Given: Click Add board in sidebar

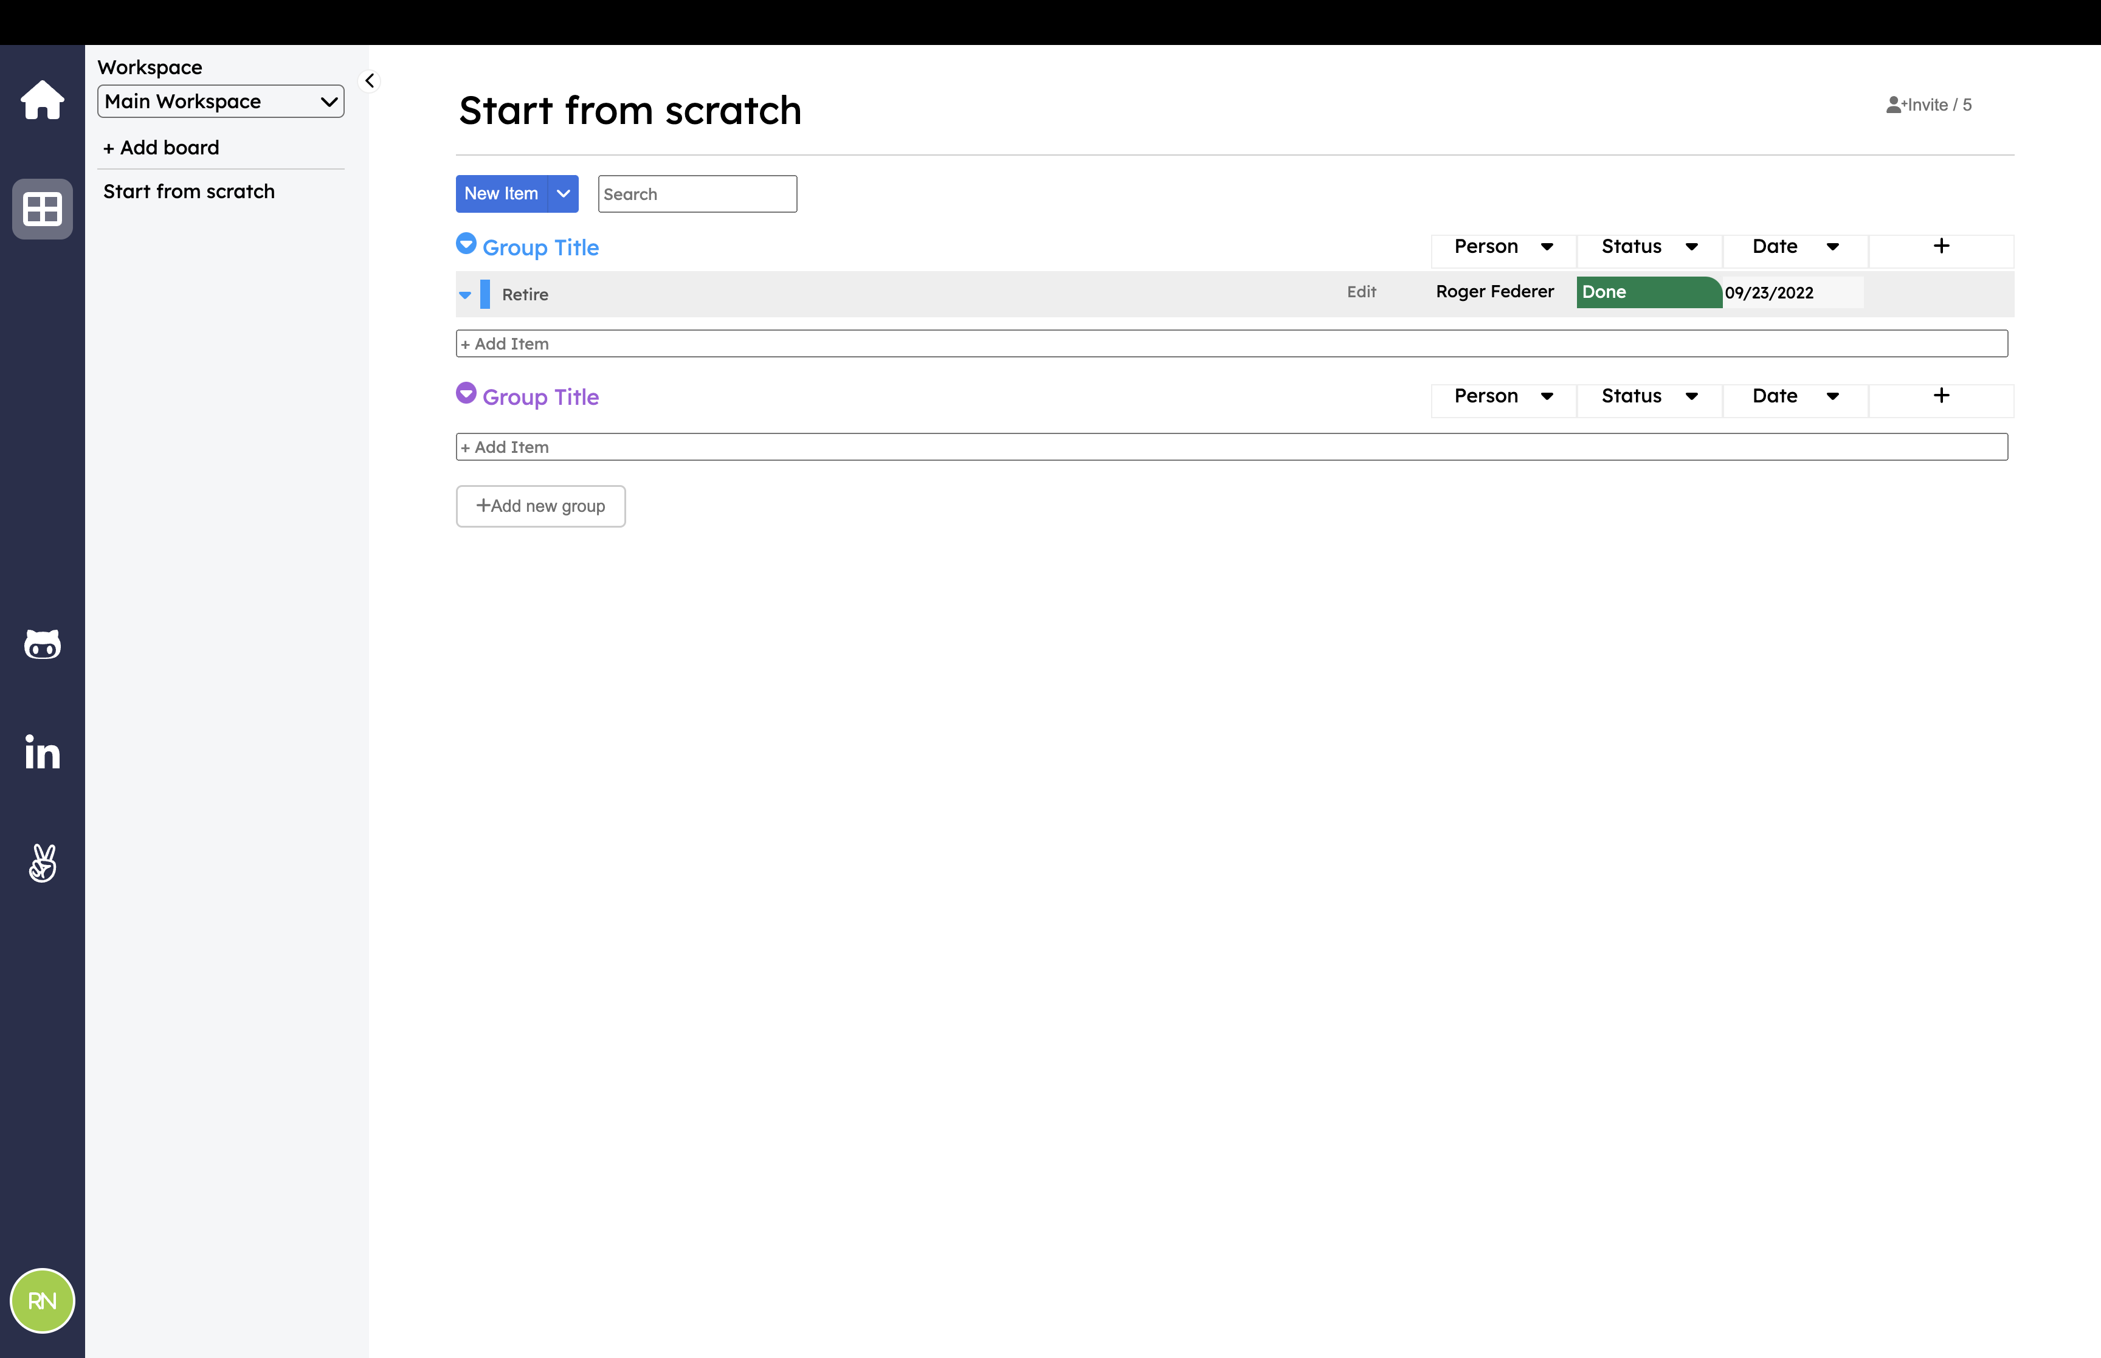Looking at the screenshot, I should click(161, 147).
